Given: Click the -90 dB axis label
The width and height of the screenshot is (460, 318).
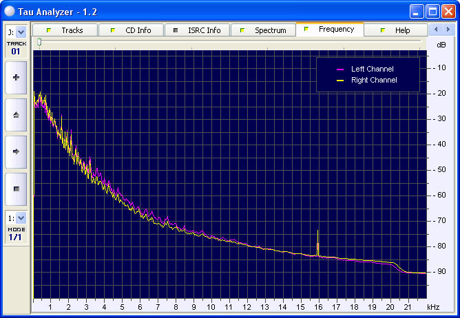Looking at the screenshot, I should pos(439,271).
